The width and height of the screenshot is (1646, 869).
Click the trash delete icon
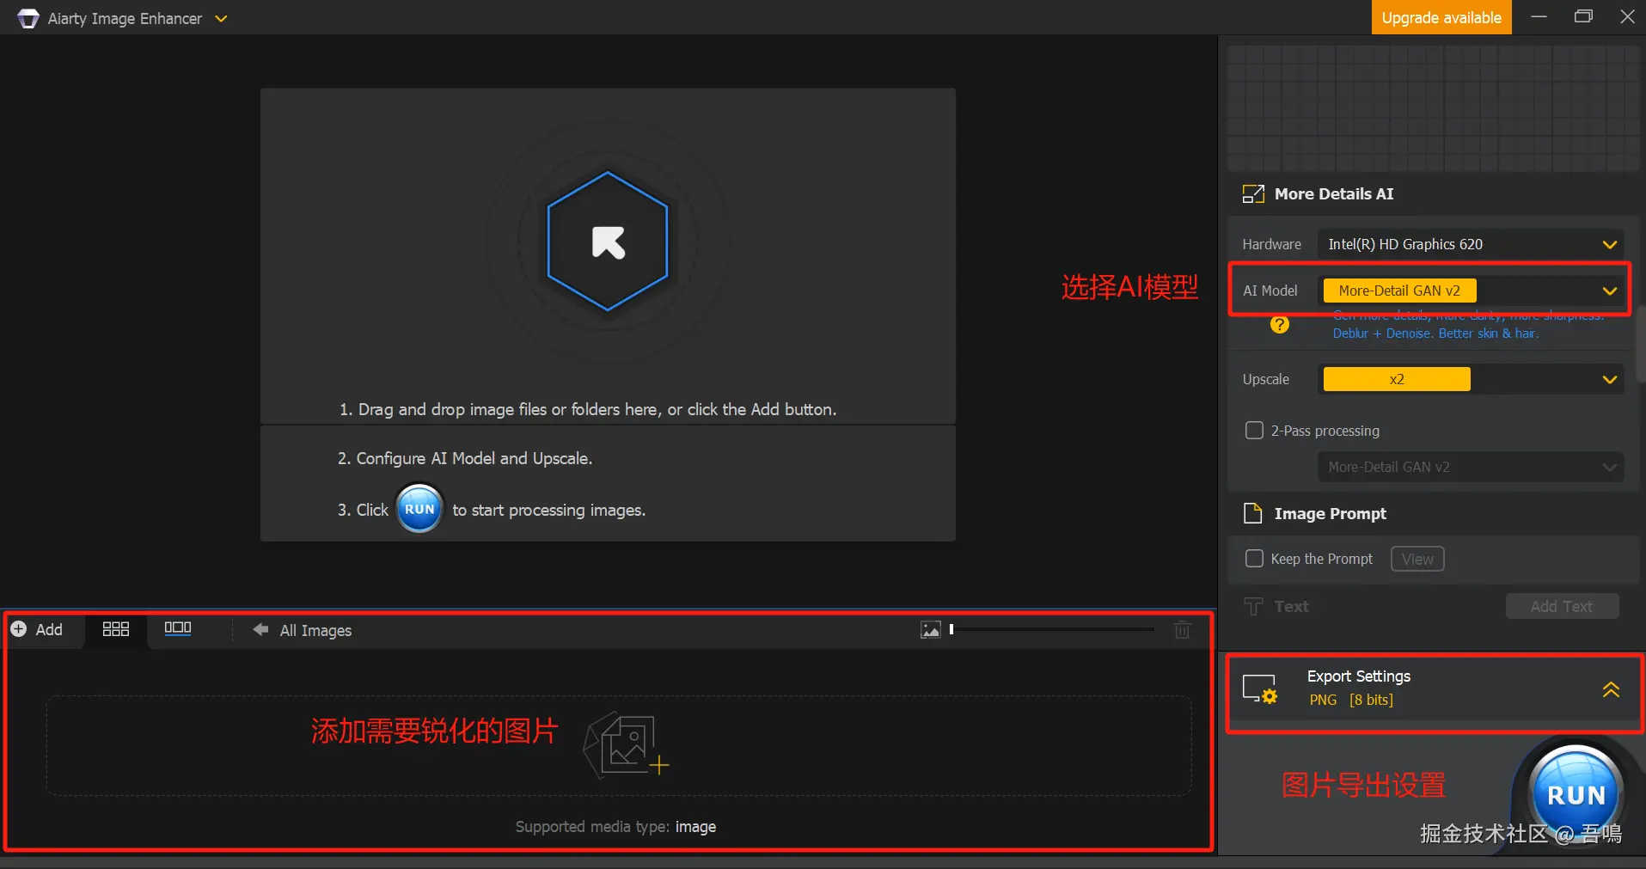[1183, 629]
